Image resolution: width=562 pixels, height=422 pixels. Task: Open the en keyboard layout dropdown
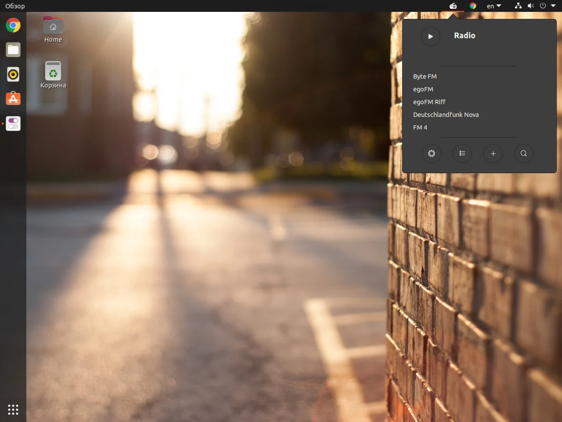click(x=494, y=6)
